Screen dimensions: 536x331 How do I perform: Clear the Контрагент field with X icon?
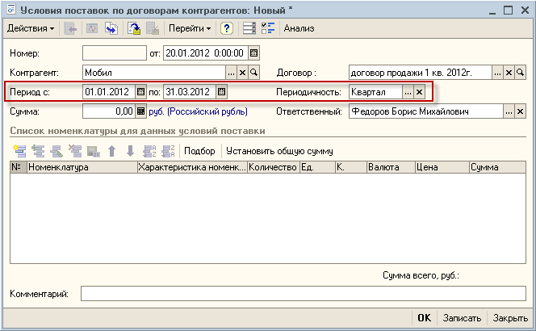[242, 73]
